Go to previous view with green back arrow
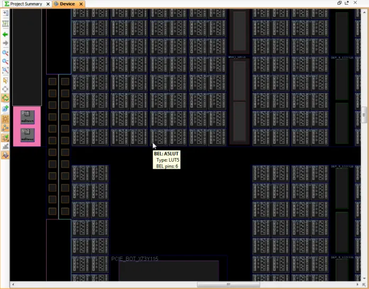369x289 pixels. [5, 34]
